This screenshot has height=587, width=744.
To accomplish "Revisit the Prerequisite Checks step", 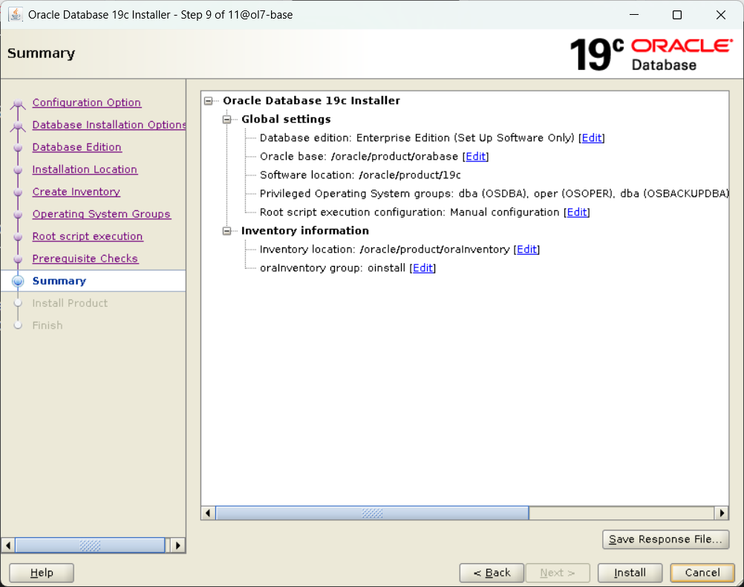I will (85, 259).
